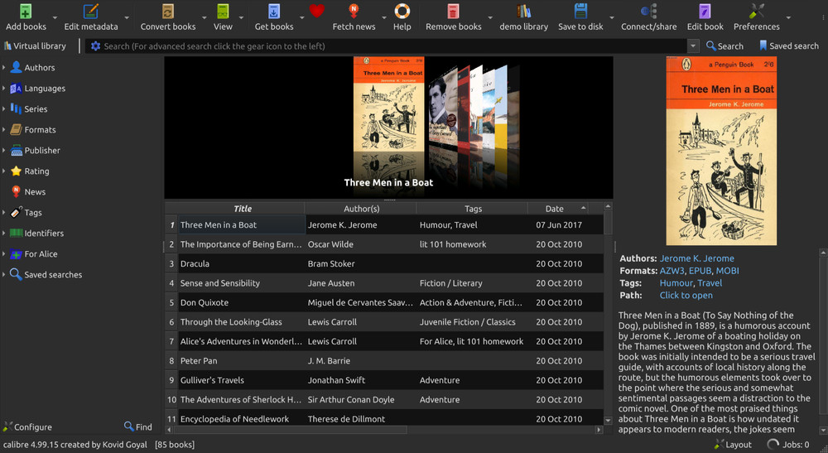Click the EPUB format link
Image resolution: width=828 pixels, height=453 pixels.
click(700, 270)
